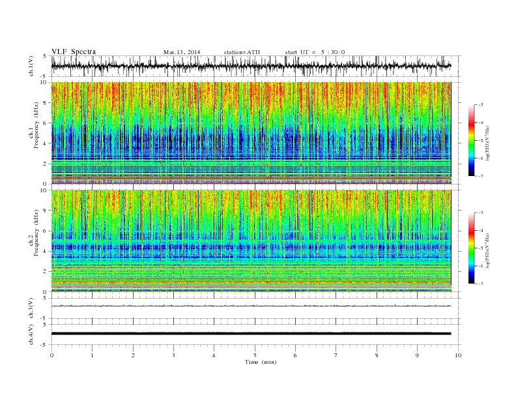Click the "-3" label on ch.1 colorbar
The image size is (516, 399).
pyautogui.click(x=481, y=105)
